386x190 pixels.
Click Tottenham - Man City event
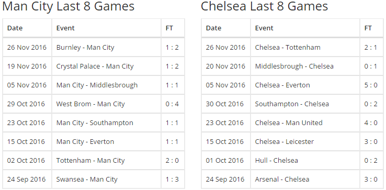[90, 161]
